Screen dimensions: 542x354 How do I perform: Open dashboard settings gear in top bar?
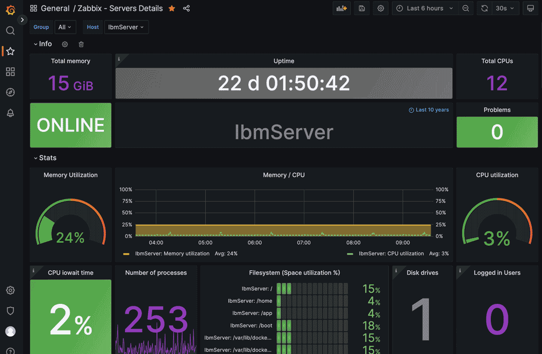(380, 9)
